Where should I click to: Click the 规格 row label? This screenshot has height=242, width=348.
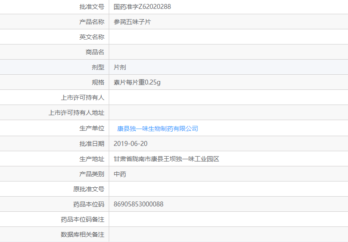(98, 82)
